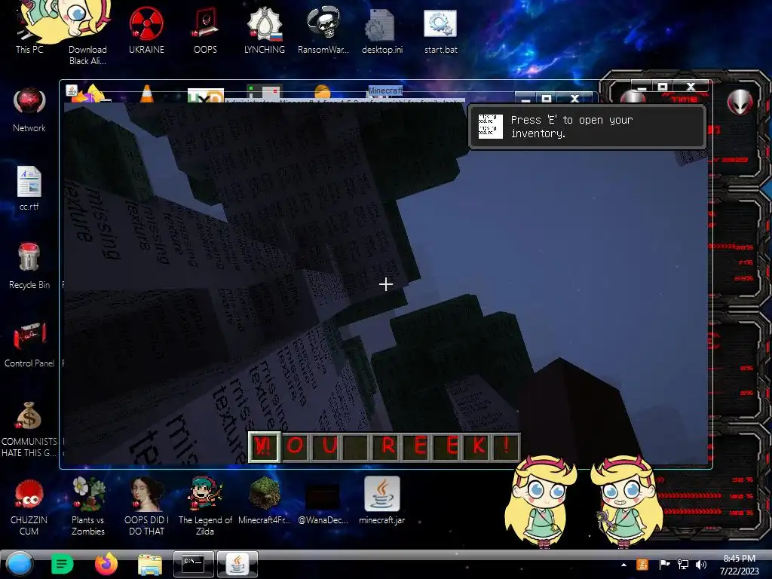Select the OOPS DID I DO THAT icon
This screenshot has width=772, height=579.
(x=146, y=506)
